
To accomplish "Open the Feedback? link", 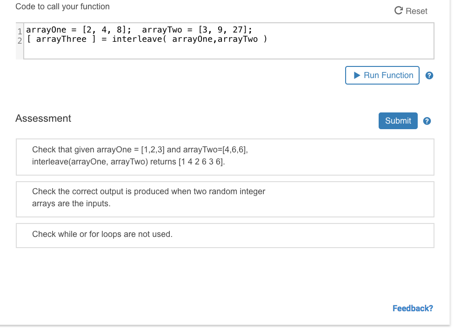I will point(413,308).
